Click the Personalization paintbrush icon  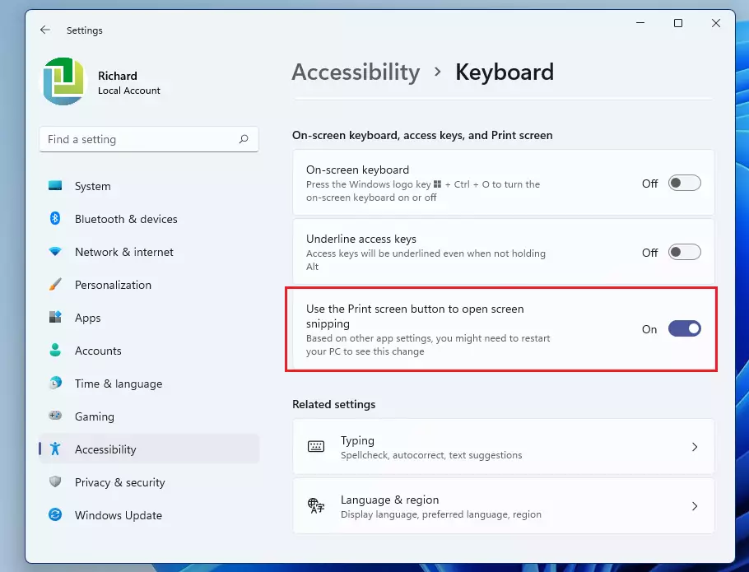pos(55,285)
